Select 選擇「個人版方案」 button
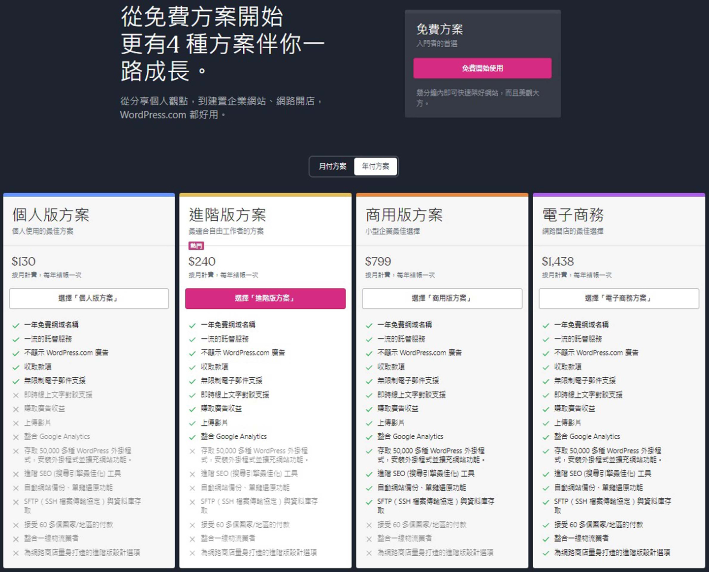The image size is (709, 572). (x=89, y=299)
